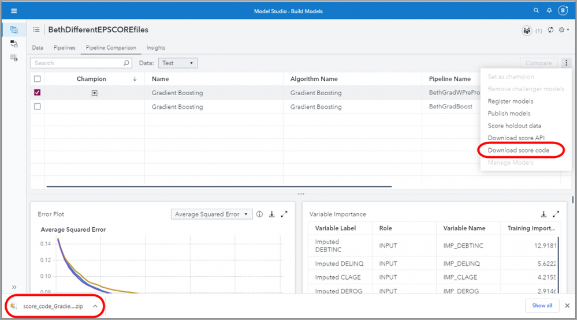Click the Variable Name column header
This screenshot has height=320, width=577.
[464, 228]
